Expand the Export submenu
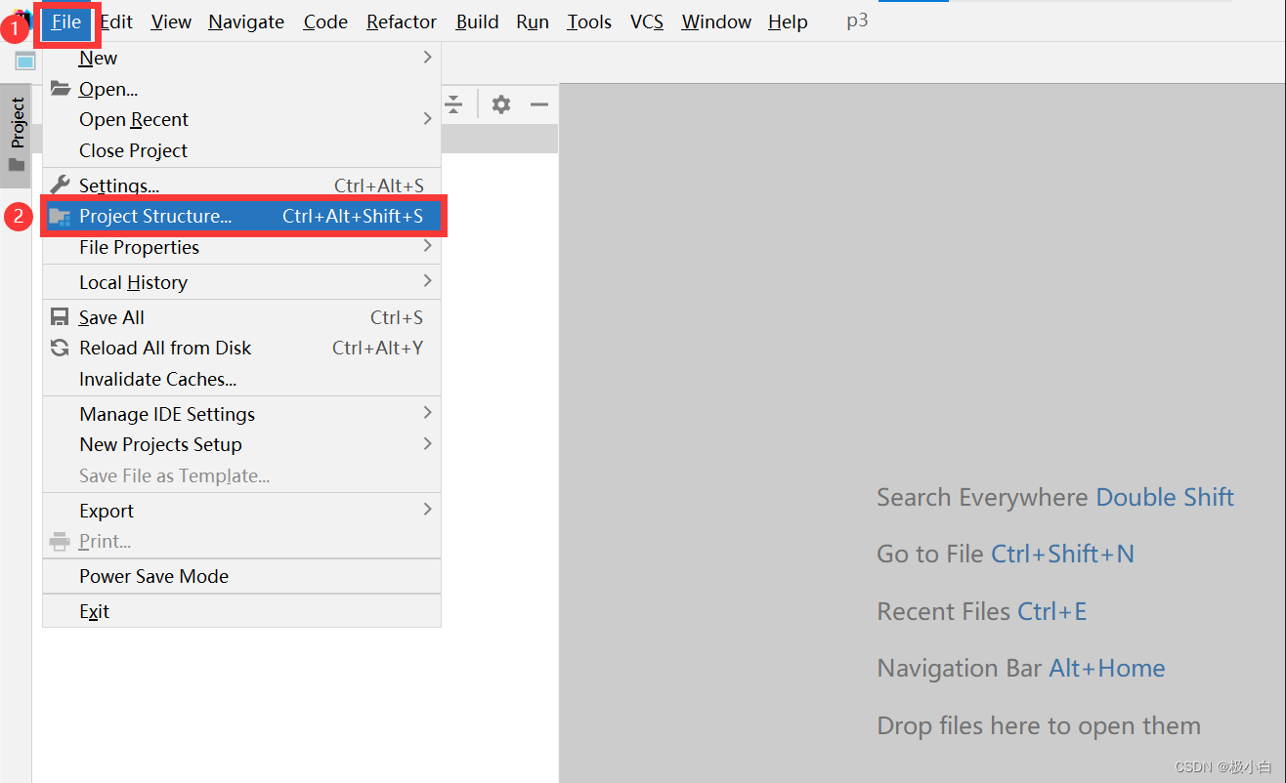 pos(241,511)
